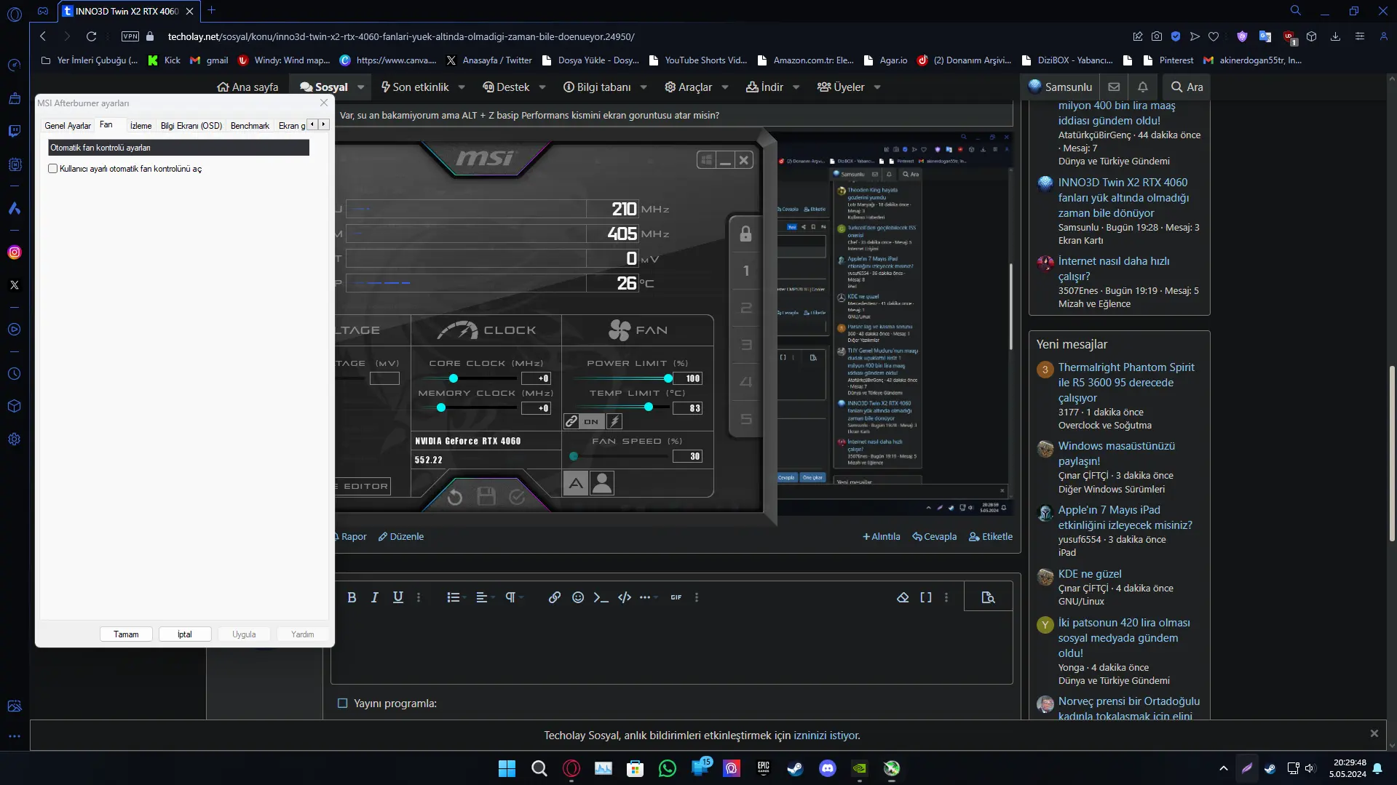
Task: Click Düzenle to edit the post
Action: [401, 537]
